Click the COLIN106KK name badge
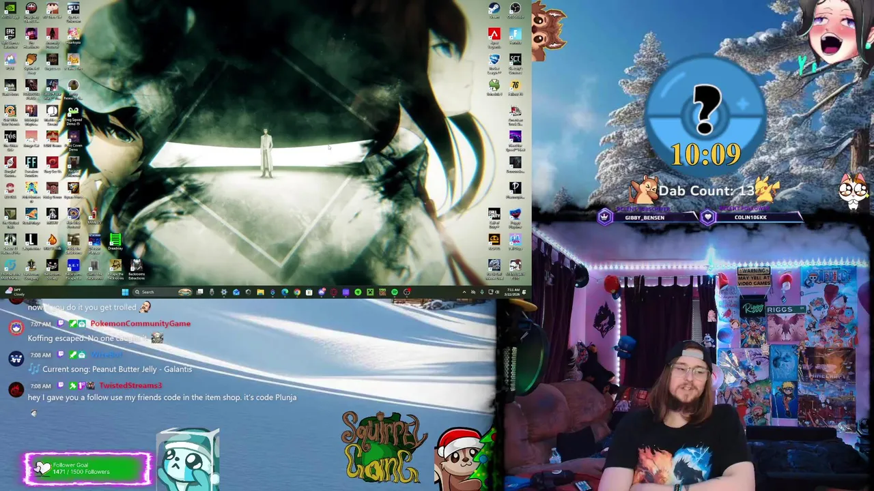Viewport: 874px width, 491px height. [x=750, y=218]
